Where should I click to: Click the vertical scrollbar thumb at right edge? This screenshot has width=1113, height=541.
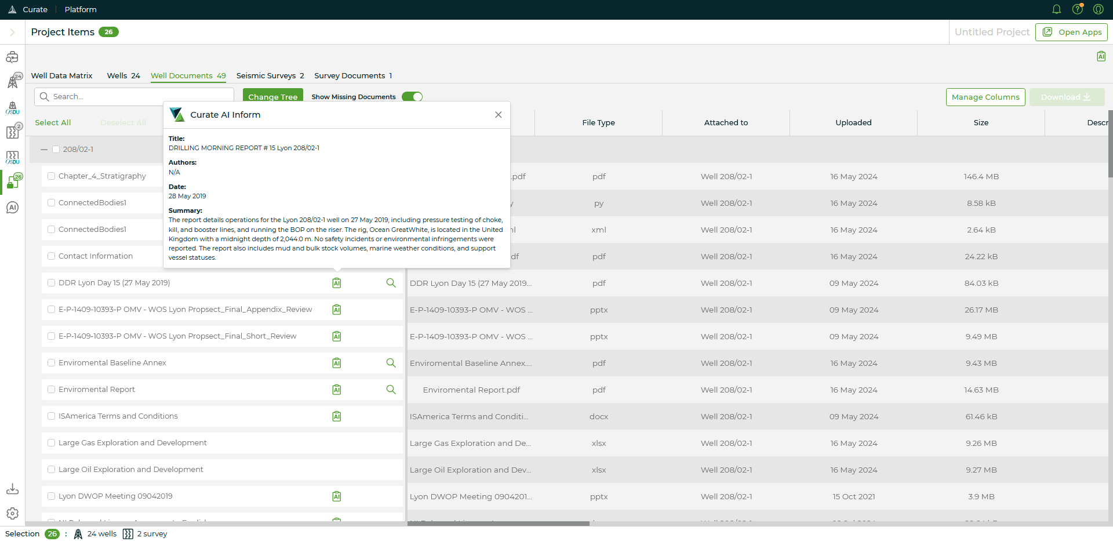1110,144
